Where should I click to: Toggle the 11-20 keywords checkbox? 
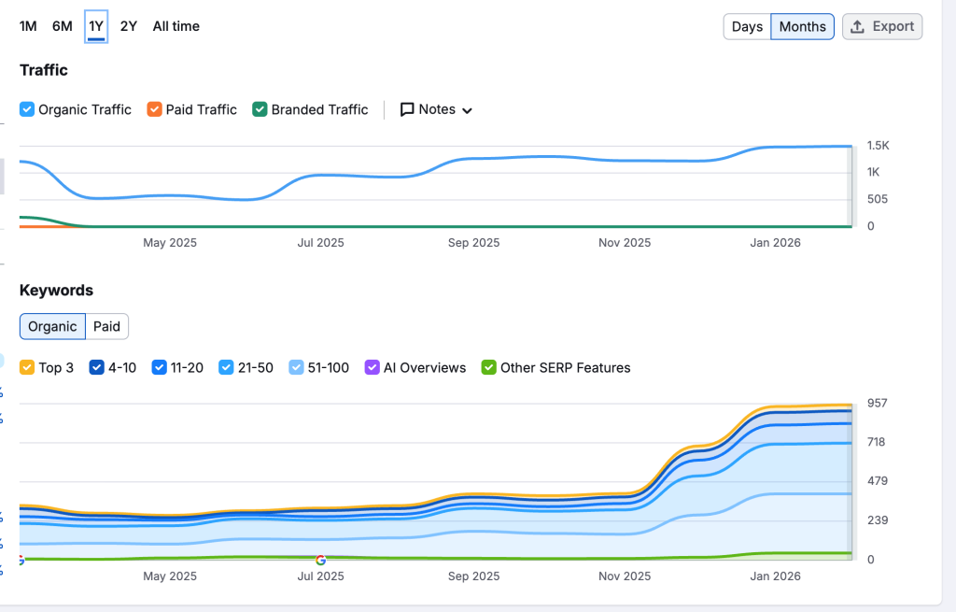click(x=159, y=367)
